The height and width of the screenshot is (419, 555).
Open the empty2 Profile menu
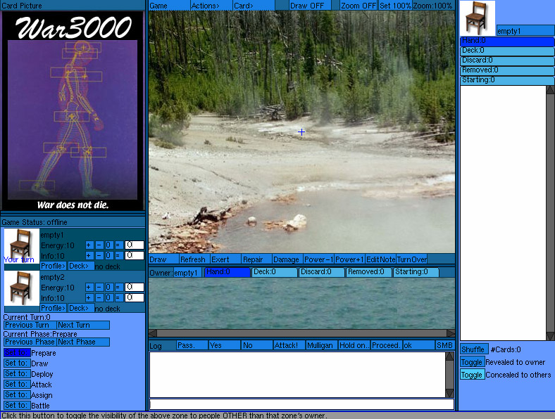pos(54,308)
